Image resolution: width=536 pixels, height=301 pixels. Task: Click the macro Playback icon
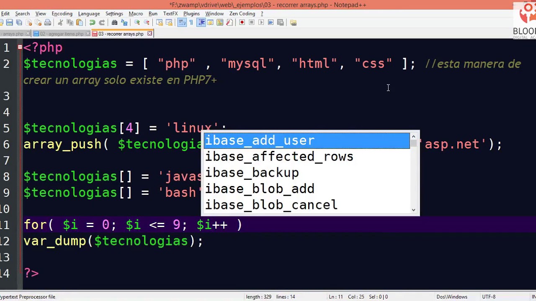pyautogui.click(x=261, y=23)
